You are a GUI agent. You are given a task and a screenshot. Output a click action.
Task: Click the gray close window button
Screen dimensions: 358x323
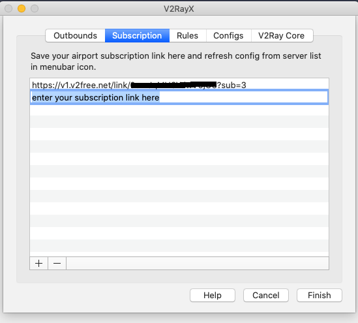8,8
